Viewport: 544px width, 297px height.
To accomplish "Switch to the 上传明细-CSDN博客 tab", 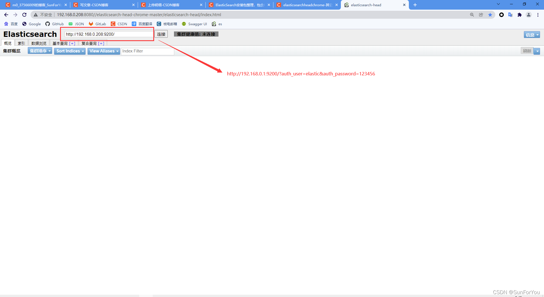I will click(171, 5).
